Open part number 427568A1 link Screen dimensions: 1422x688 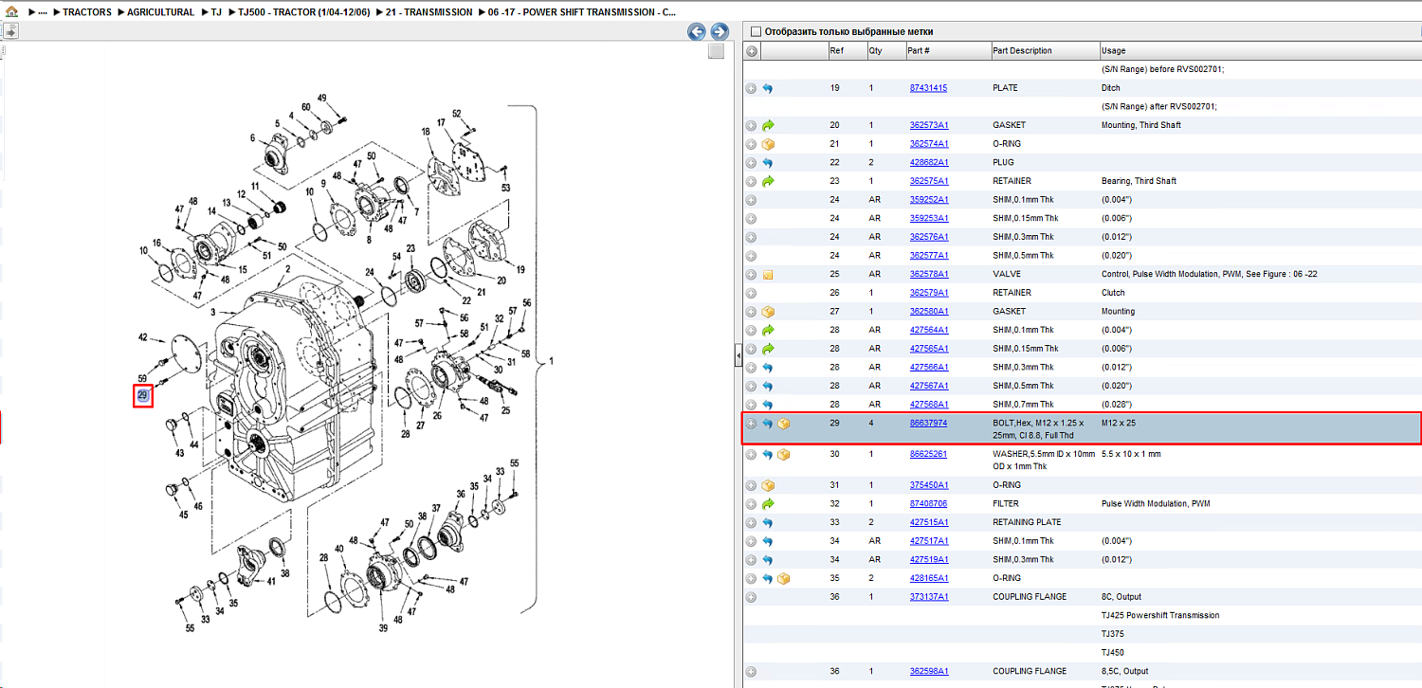929,405
